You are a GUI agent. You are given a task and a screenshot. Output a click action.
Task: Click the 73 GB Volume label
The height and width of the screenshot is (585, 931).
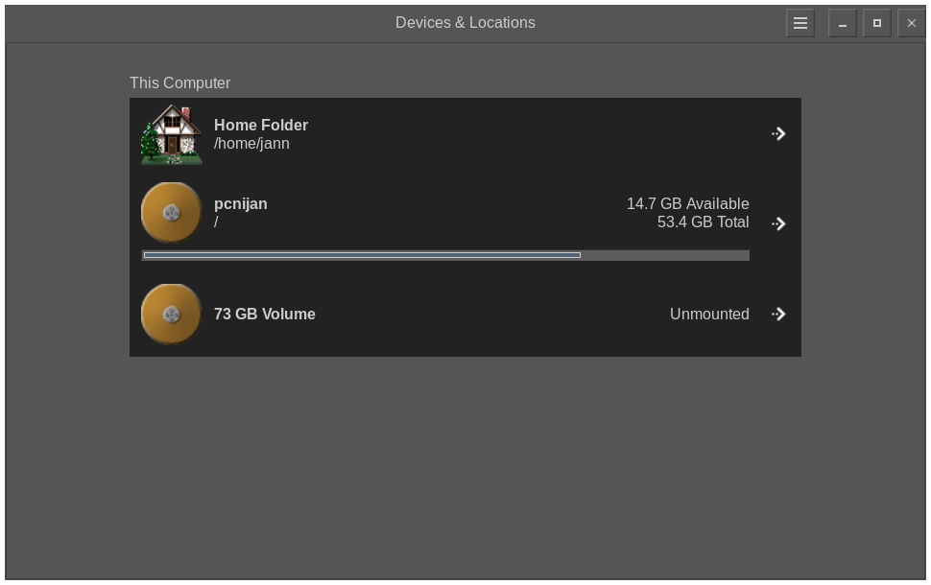tap(265, 314)
